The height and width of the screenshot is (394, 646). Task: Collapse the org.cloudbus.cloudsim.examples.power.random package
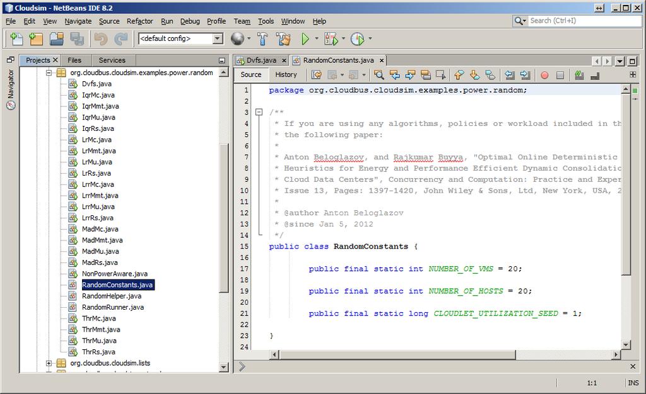coord(49,73)
